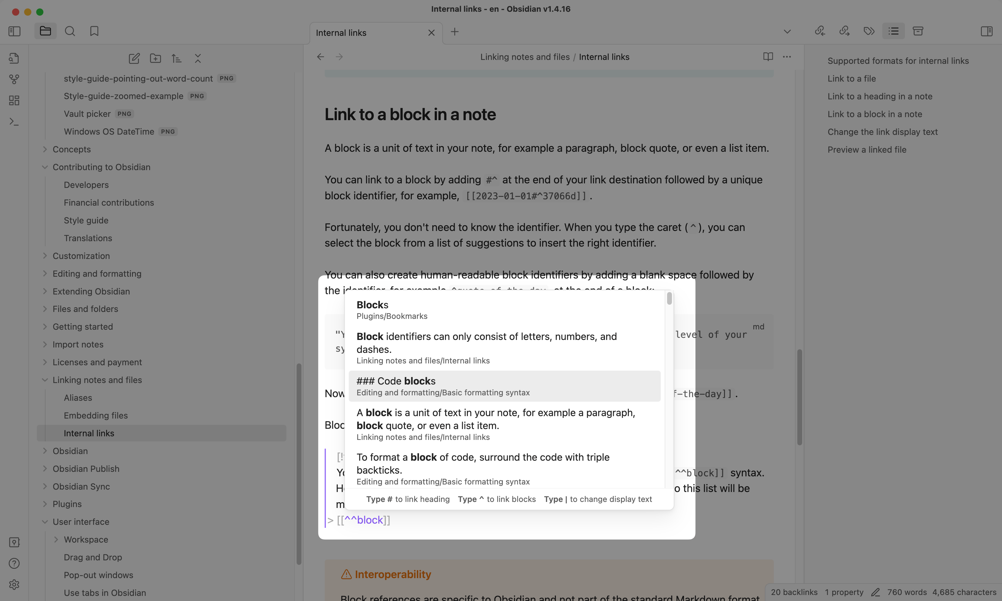The height and width of the screenshot is (601, 1002).
Task: Collapse all folders in explorer
Action: (x=198, y=58)
